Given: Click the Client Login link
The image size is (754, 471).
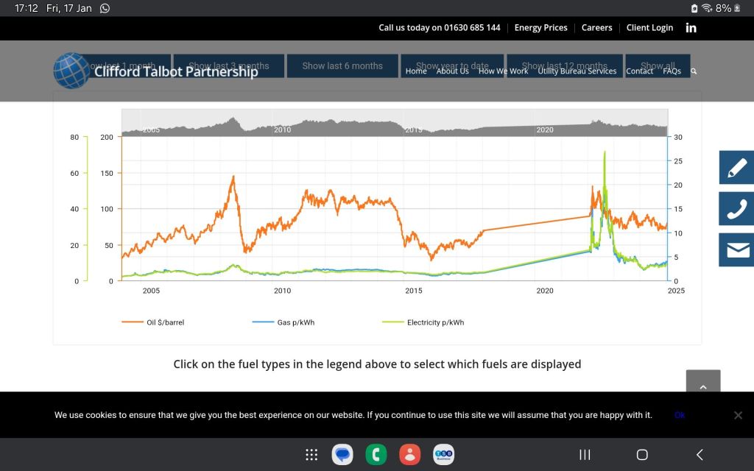Looking at the screenshot, I should coord(649,28).
